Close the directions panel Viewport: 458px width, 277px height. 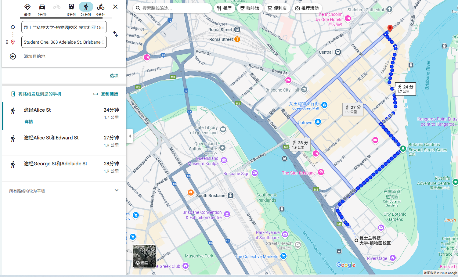(x=115, y=7)
